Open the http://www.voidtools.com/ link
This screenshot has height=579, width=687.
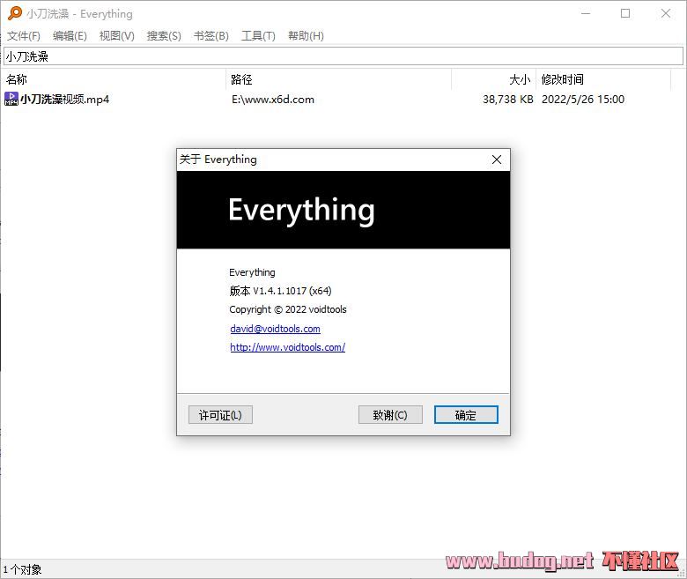[287, 347]
